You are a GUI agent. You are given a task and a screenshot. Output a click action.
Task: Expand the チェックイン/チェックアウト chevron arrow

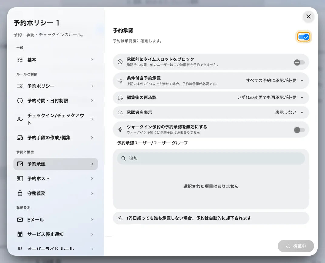pyautogui.click(x=92, y=119)
